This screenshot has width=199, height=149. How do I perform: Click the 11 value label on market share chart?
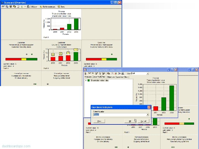coord(76,50)
